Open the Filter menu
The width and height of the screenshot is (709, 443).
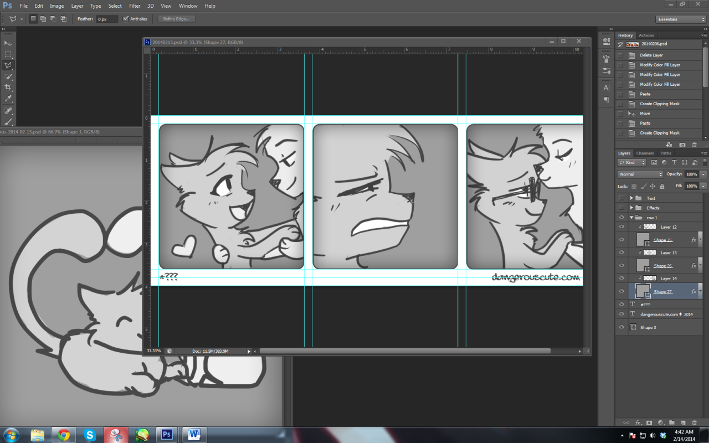pyautogui.click(x=135, y=6)
